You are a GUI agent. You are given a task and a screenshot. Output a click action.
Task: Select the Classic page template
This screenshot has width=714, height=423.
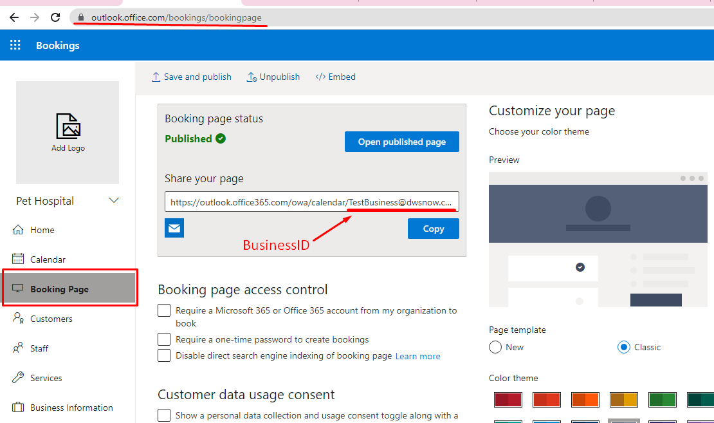[x=623, y=347]
